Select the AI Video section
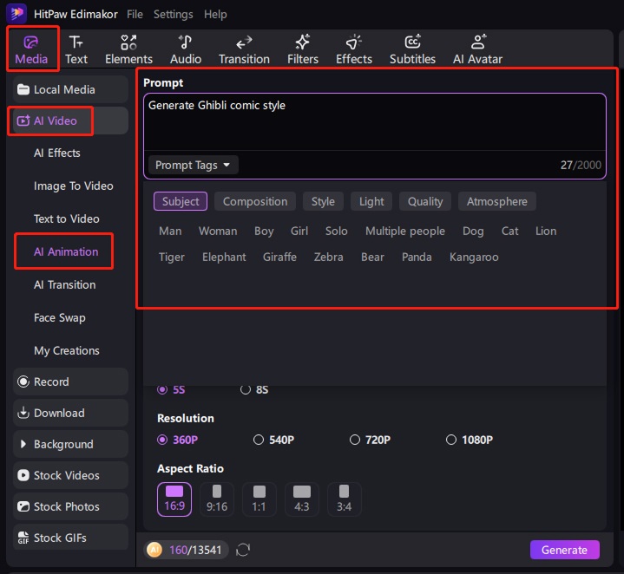Screen dimensions: 624x574 point(70,121)
